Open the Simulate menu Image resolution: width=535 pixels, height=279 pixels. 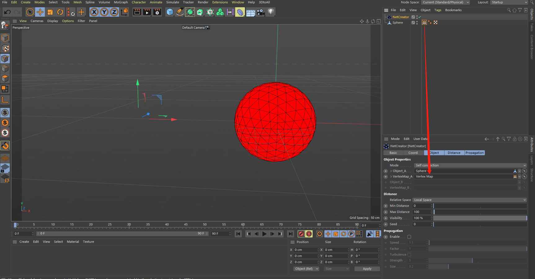coord(173,2)
